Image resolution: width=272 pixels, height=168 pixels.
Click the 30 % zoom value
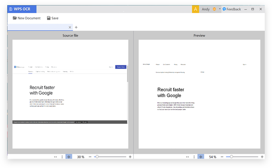pyautogui.click(x=81, y=157)
